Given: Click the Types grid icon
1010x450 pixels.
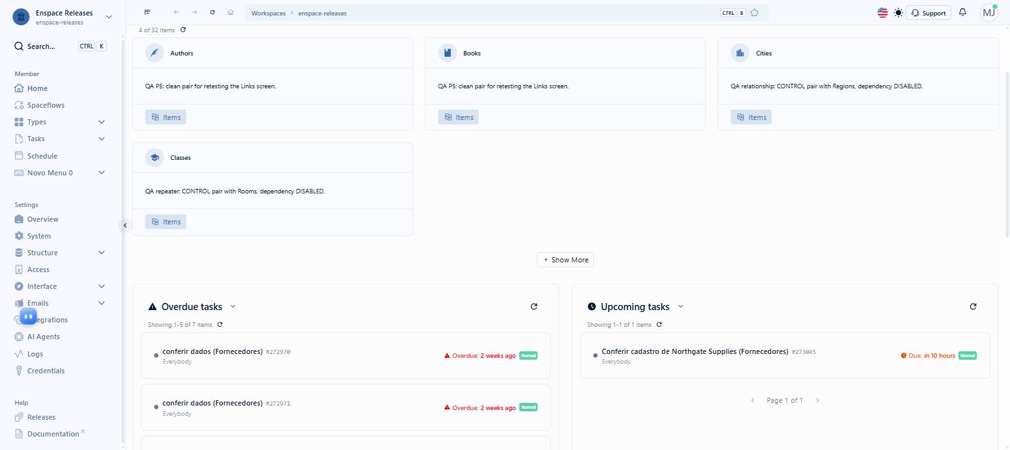Looking at the screenshot, I should point(19,122).
